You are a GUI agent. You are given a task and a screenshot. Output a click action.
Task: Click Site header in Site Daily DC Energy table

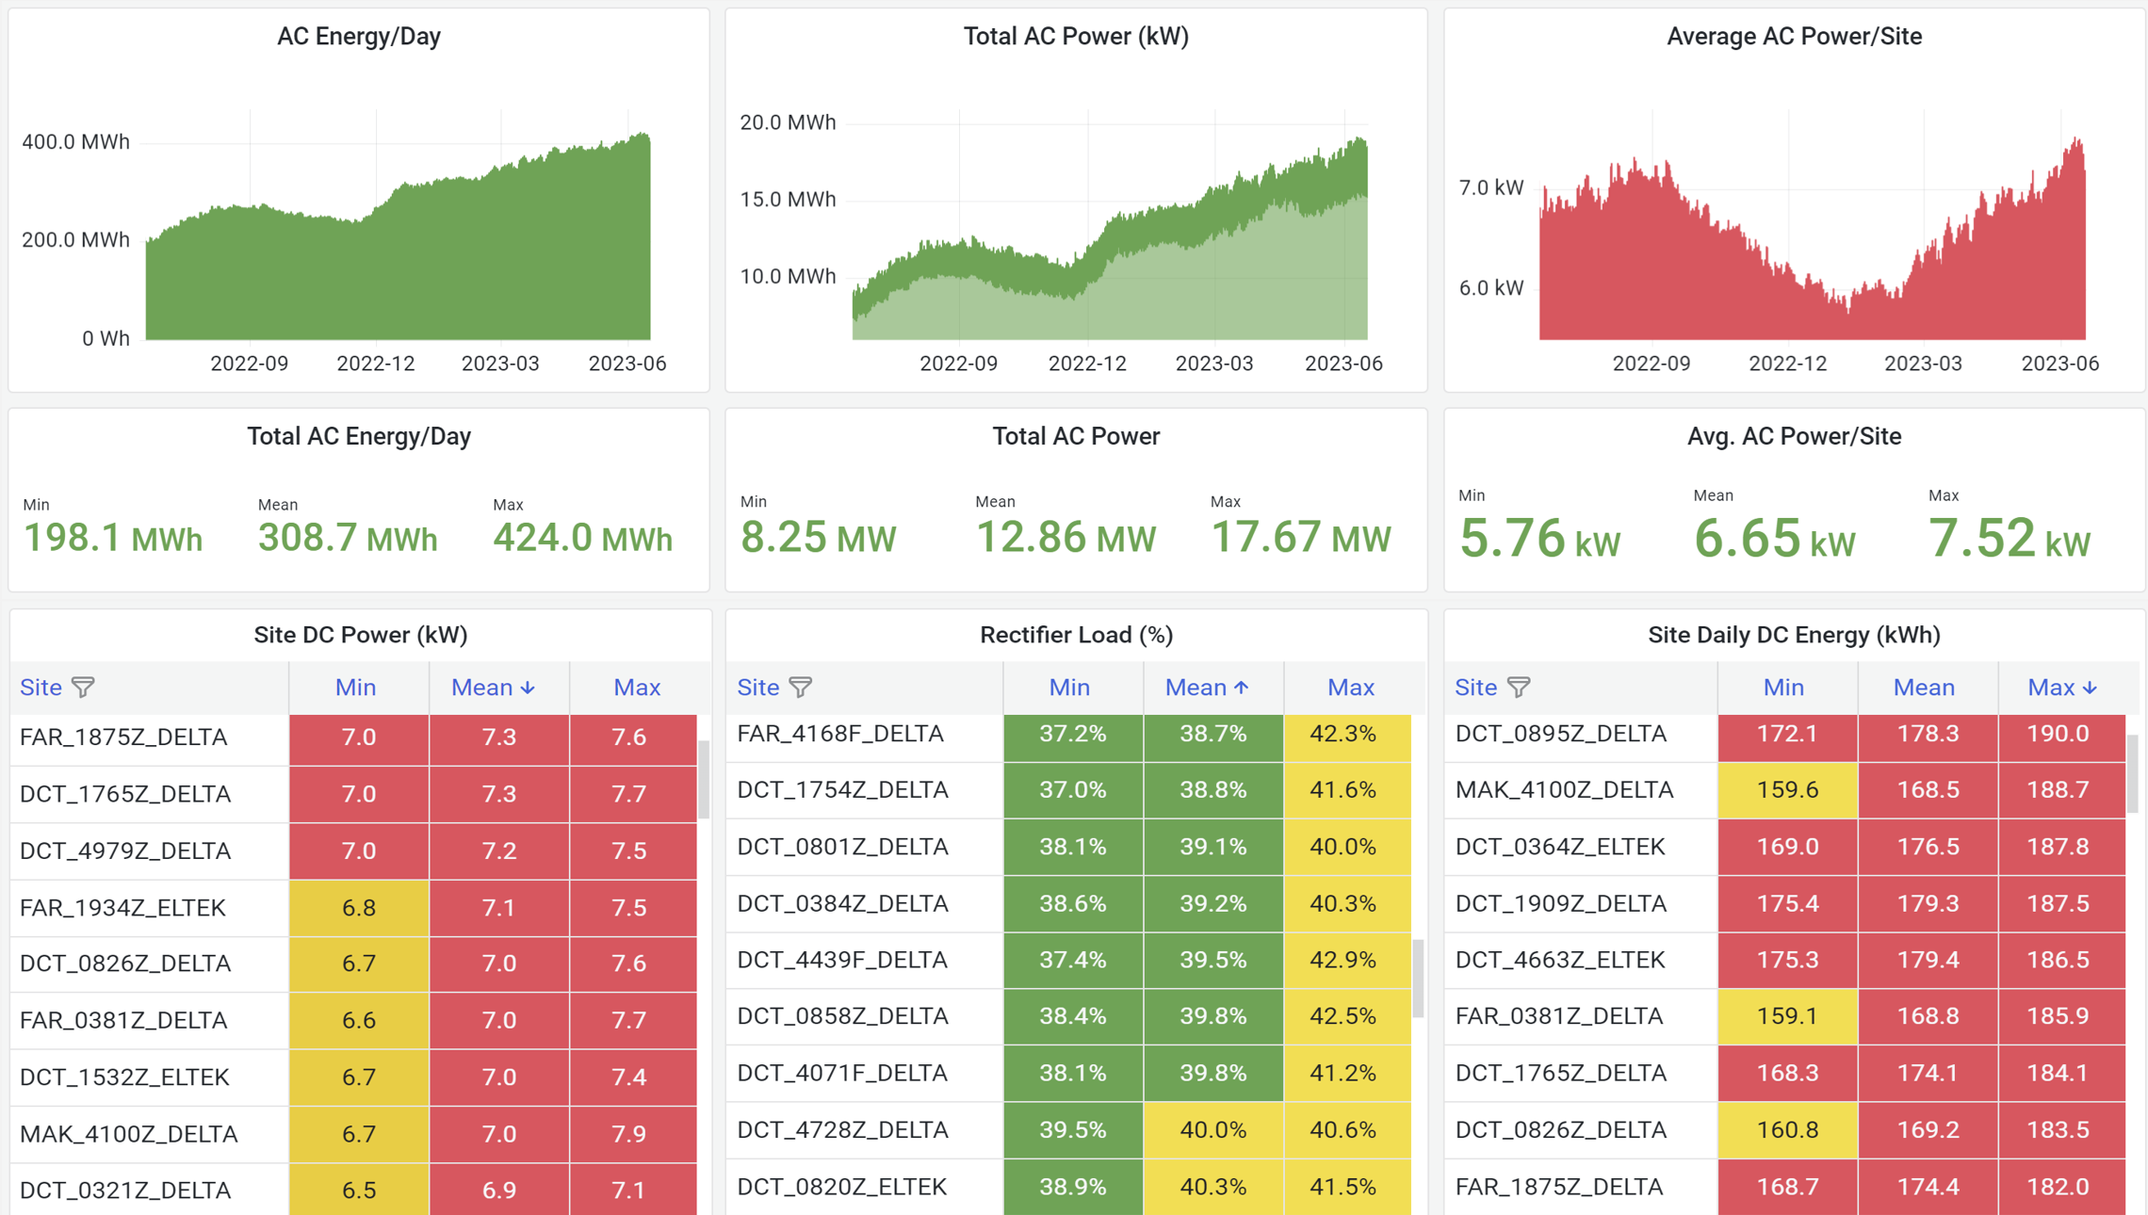(1475, 688)
